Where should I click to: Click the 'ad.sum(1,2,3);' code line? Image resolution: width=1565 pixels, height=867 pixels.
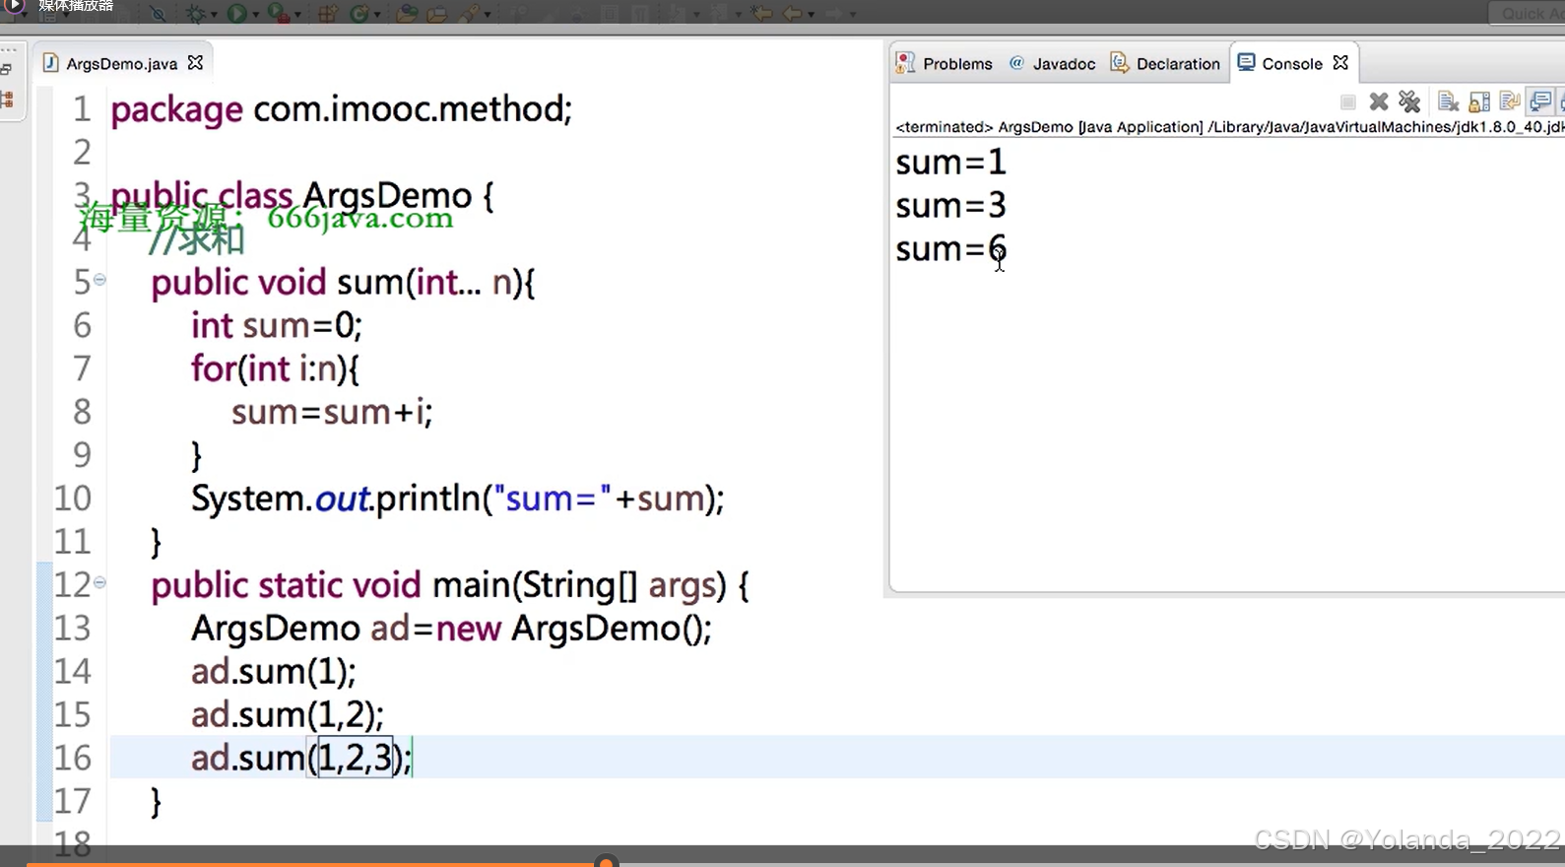click(x=301, y=758)
